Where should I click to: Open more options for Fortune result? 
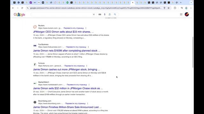click(87, 66)
